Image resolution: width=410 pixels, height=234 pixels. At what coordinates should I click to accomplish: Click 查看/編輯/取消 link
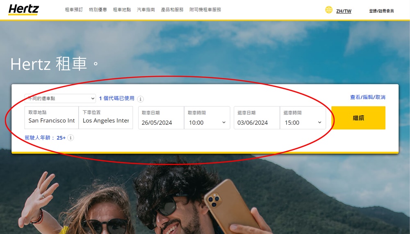(368, 97)
